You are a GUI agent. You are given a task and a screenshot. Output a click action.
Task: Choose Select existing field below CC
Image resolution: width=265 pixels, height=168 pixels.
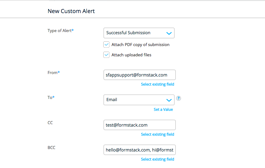pyautogui.click(x=157, y=134)
